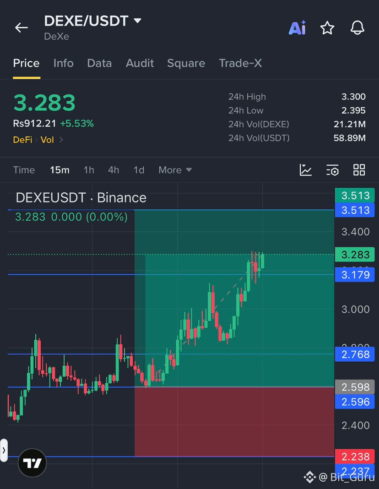Screen dimensions: 379x489
Task: Click the blue 3.179 line label
Action: (355, 275)
